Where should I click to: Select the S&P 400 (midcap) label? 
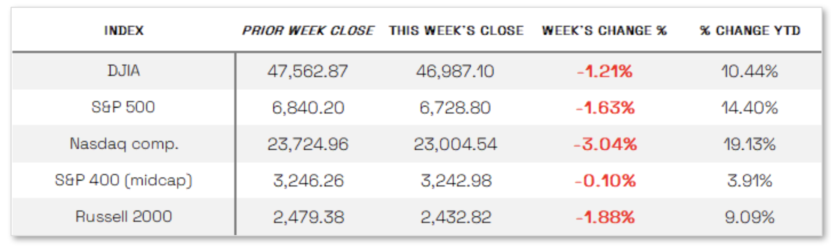point(124,180)
